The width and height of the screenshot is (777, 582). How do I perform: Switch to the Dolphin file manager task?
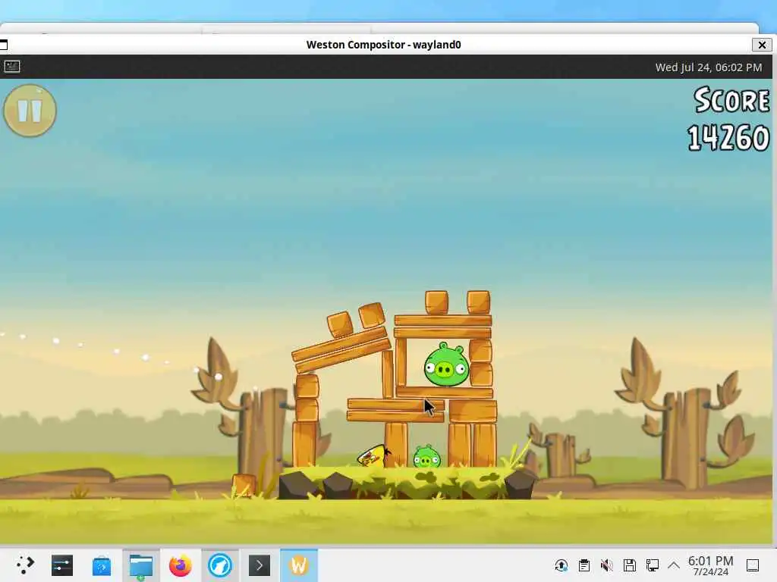pyautogui.click(x=141, y=565)
